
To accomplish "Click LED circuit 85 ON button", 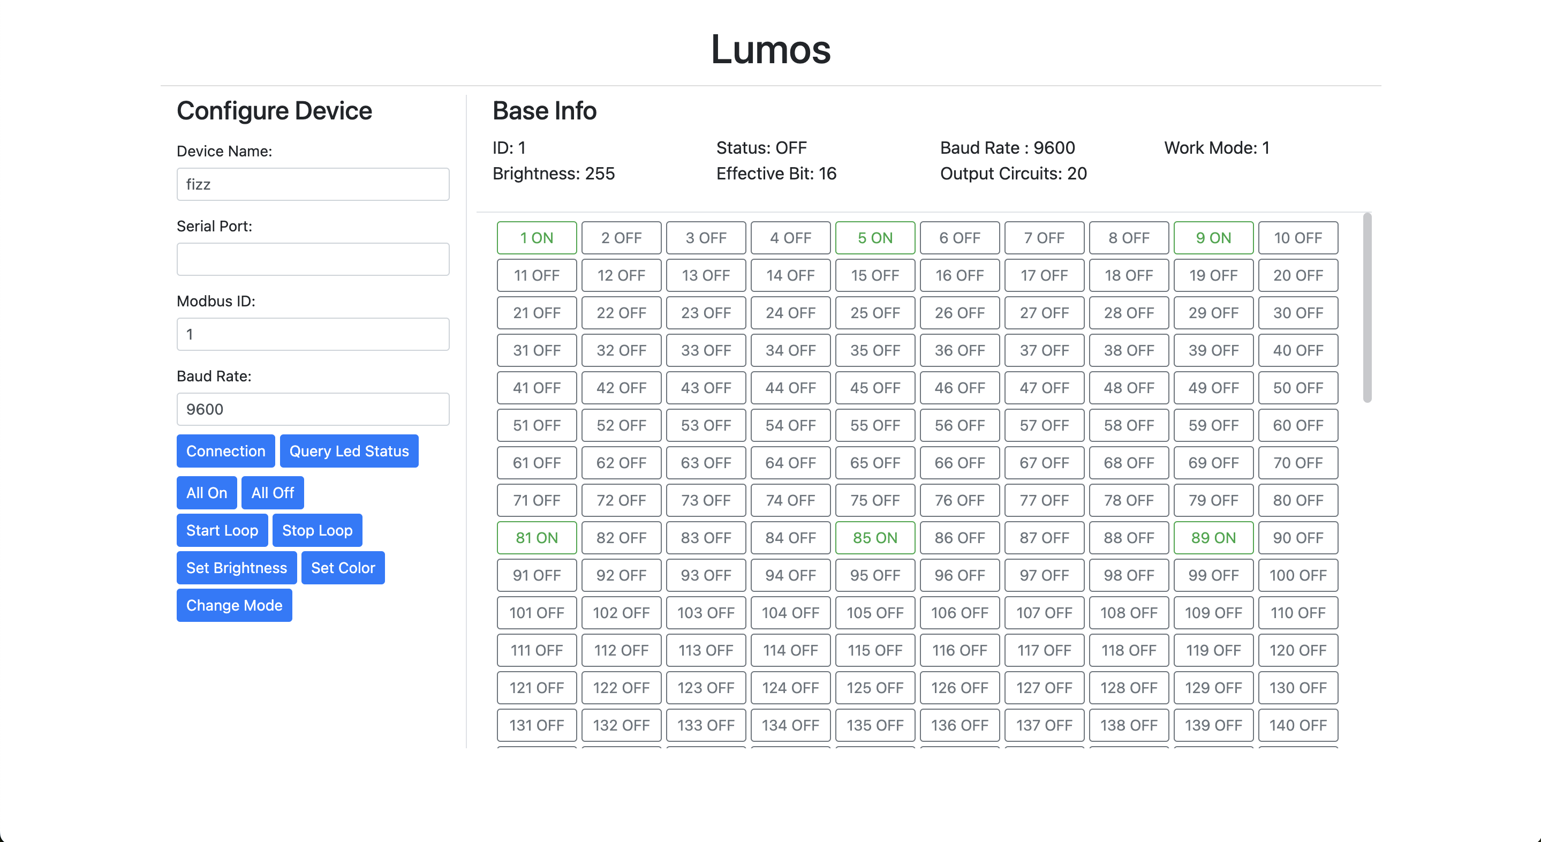I will point(875,537).
